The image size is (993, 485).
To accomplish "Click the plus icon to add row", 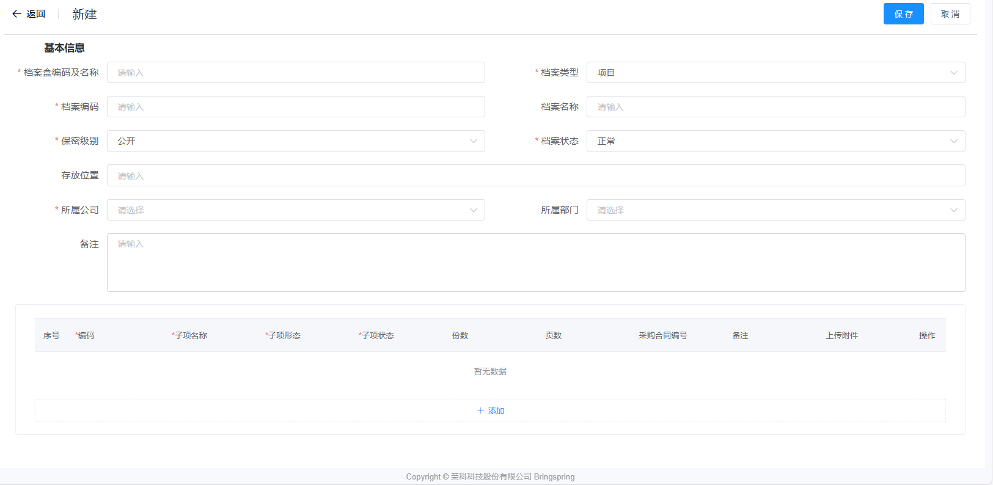I will coord(480,411).
